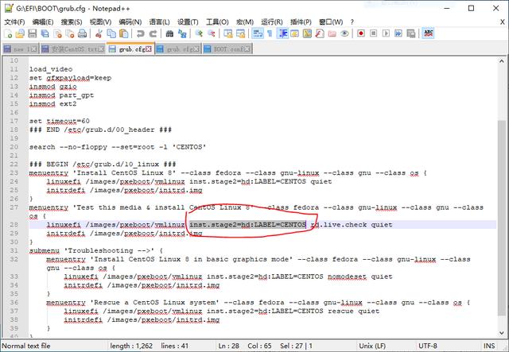Toggle Show All Characters pilcrow icon
The image size is (509, 352).
click(x=270, y=33)
